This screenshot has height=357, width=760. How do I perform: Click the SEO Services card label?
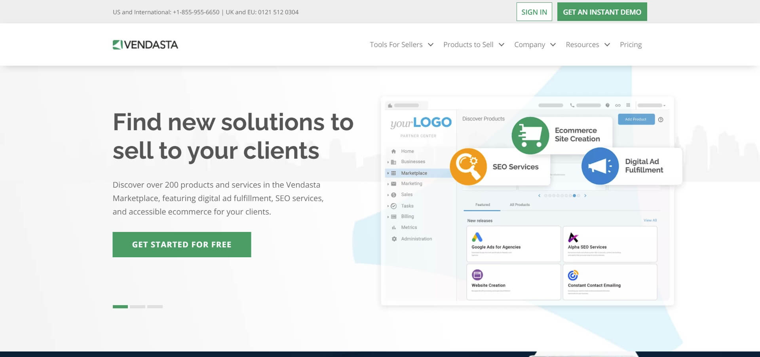click(515, 167)
